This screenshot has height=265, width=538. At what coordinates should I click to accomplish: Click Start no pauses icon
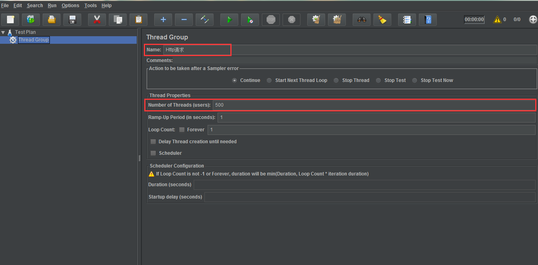coord(250,19)
